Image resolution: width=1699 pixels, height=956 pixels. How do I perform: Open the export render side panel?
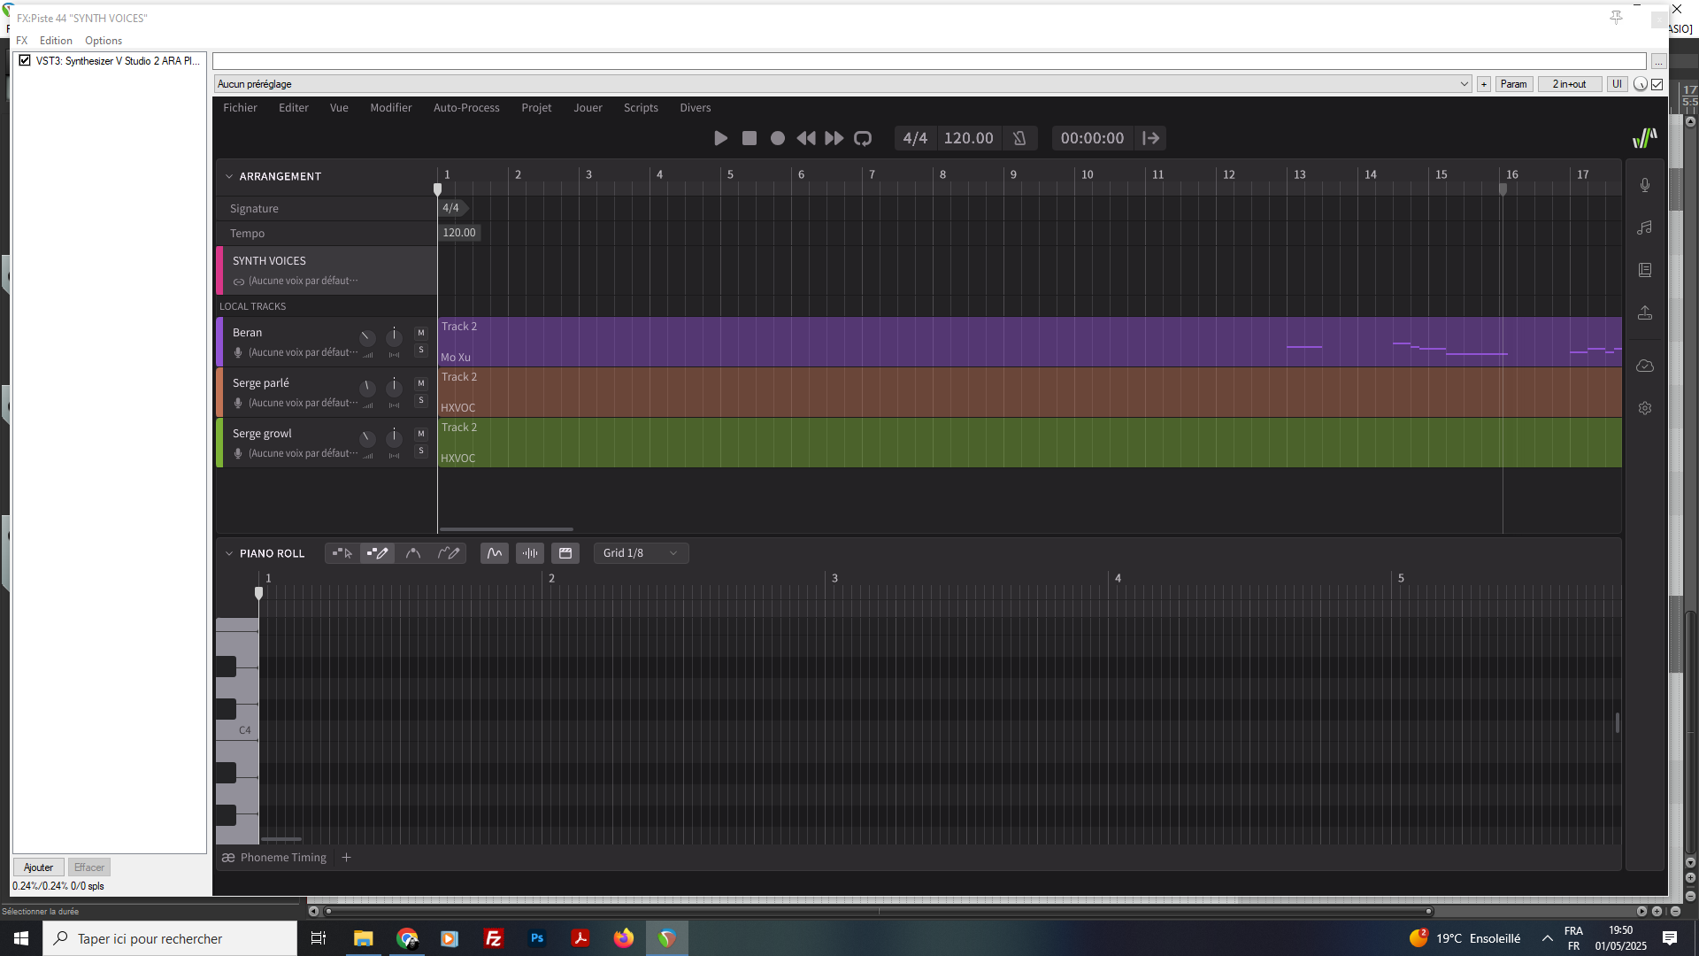coord(1645,312)
